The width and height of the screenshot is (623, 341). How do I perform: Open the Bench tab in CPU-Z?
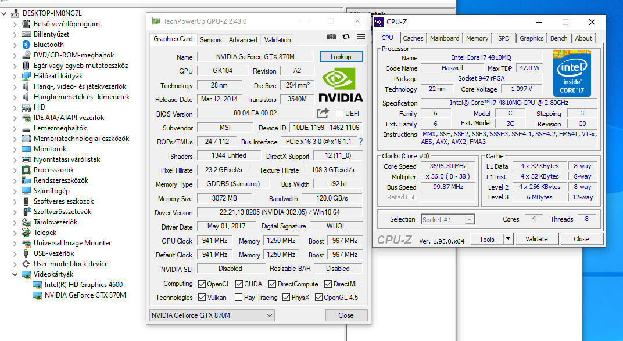click(558, 38)
